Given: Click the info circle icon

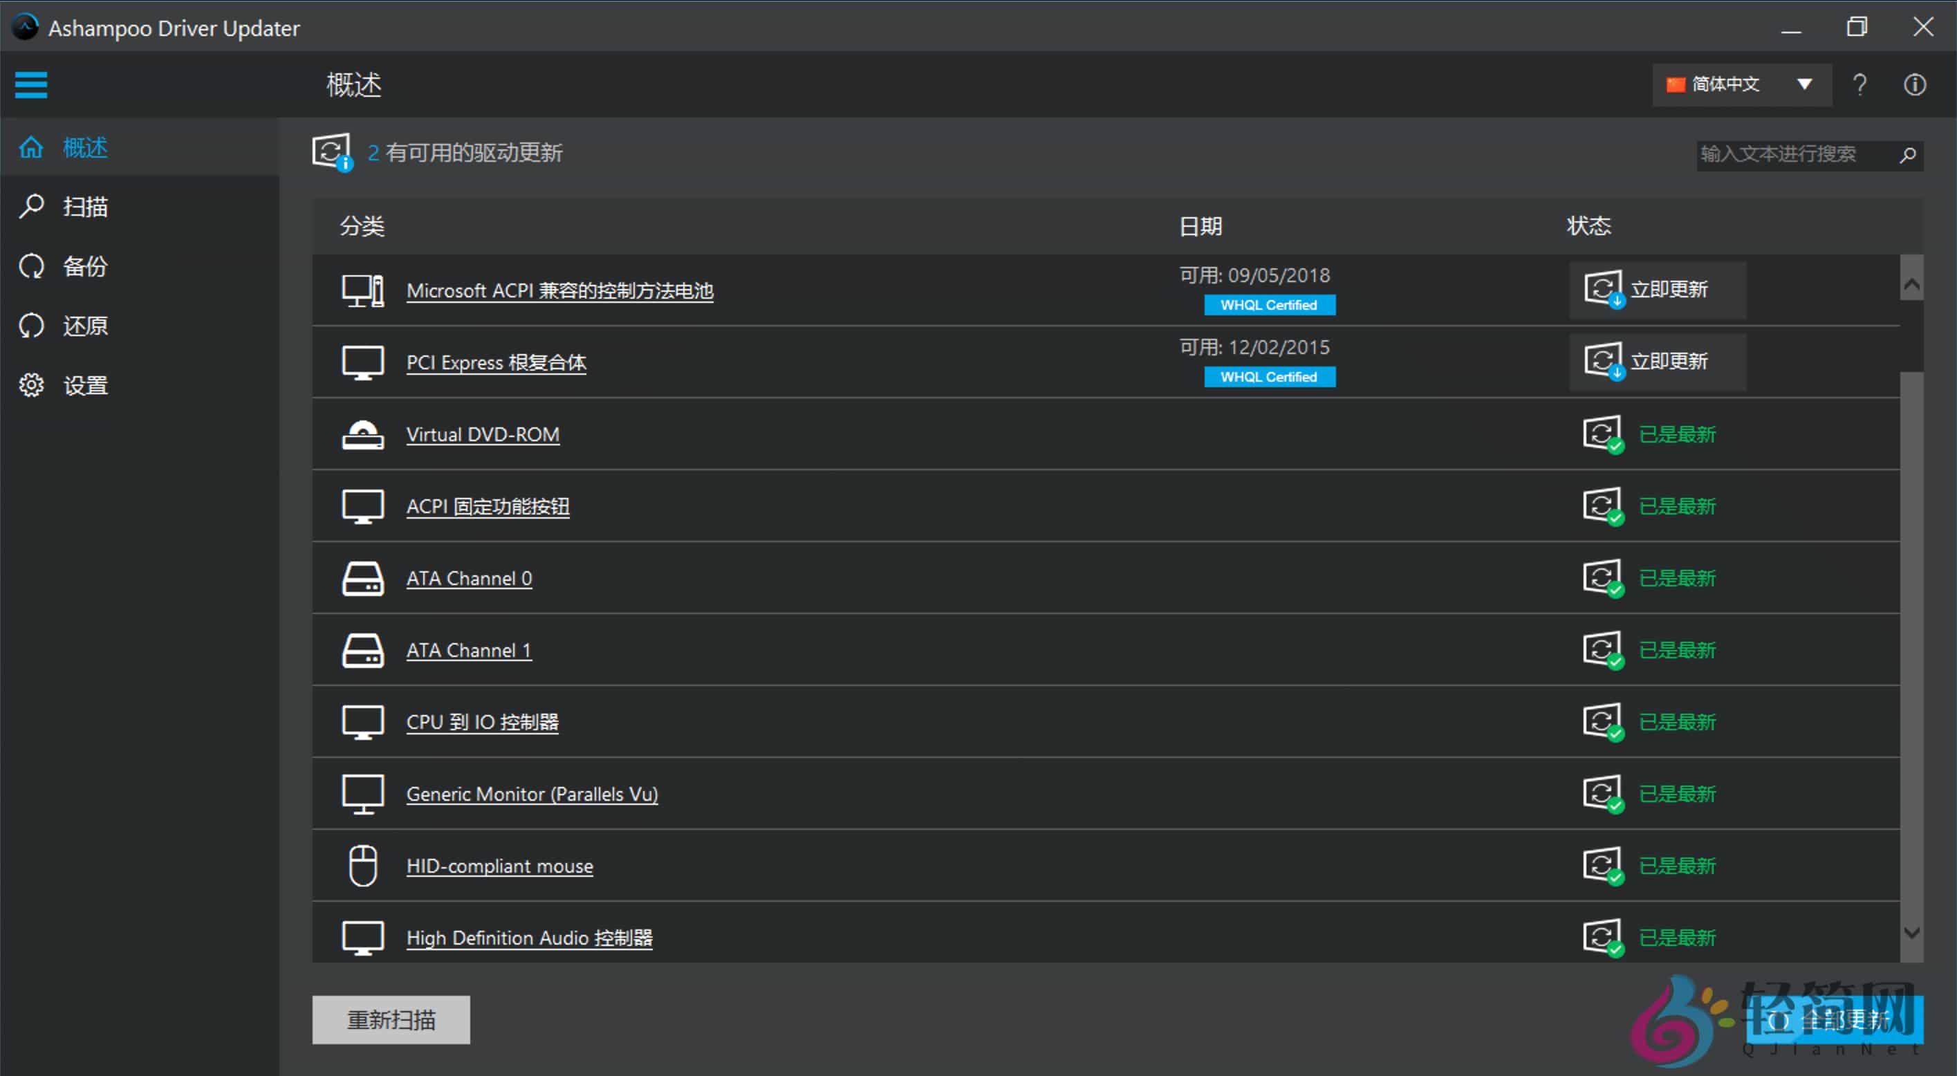Looking at the screenshot, I should pos(1914,84).
